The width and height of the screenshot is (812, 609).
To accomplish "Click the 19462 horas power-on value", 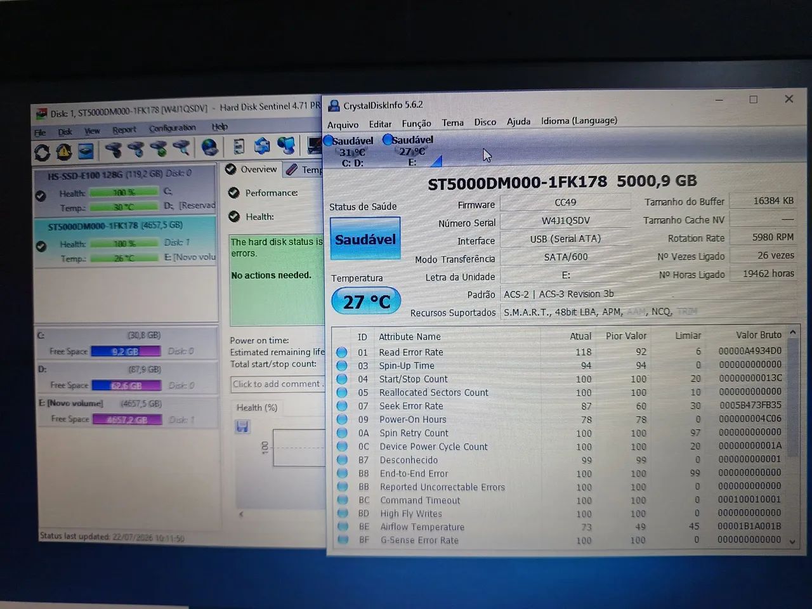I will [x=764, y=273].
